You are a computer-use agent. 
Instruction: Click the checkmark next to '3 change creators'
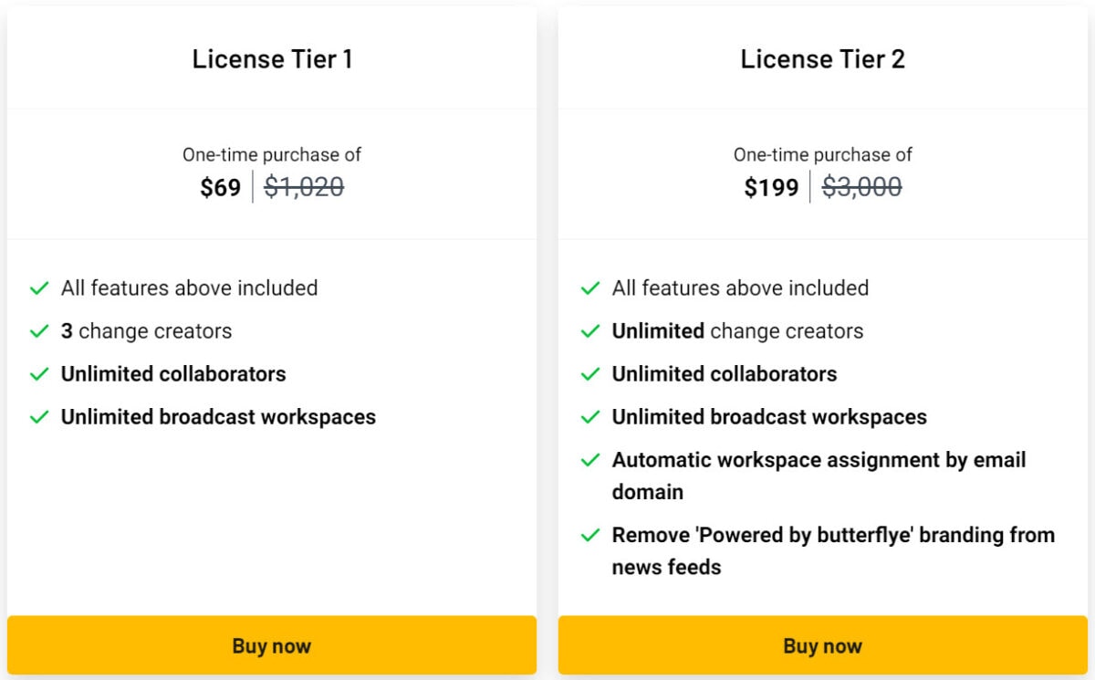[x=38, y=330]
